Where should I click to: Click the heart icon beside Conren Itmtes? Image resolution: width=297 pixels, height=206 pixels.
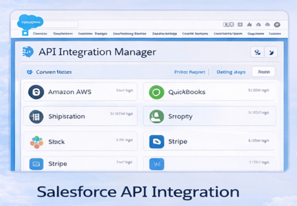[30, 72]
